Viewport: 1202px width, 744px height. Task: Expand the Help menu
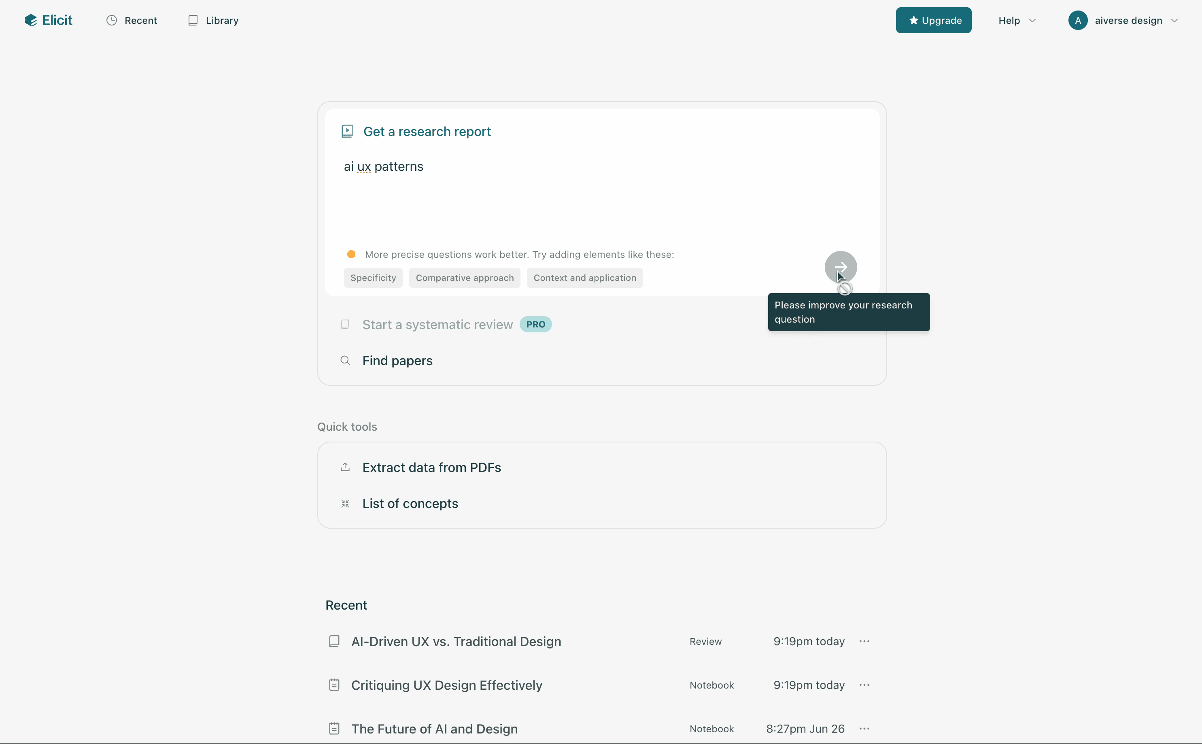click(x=1015, y=20)
